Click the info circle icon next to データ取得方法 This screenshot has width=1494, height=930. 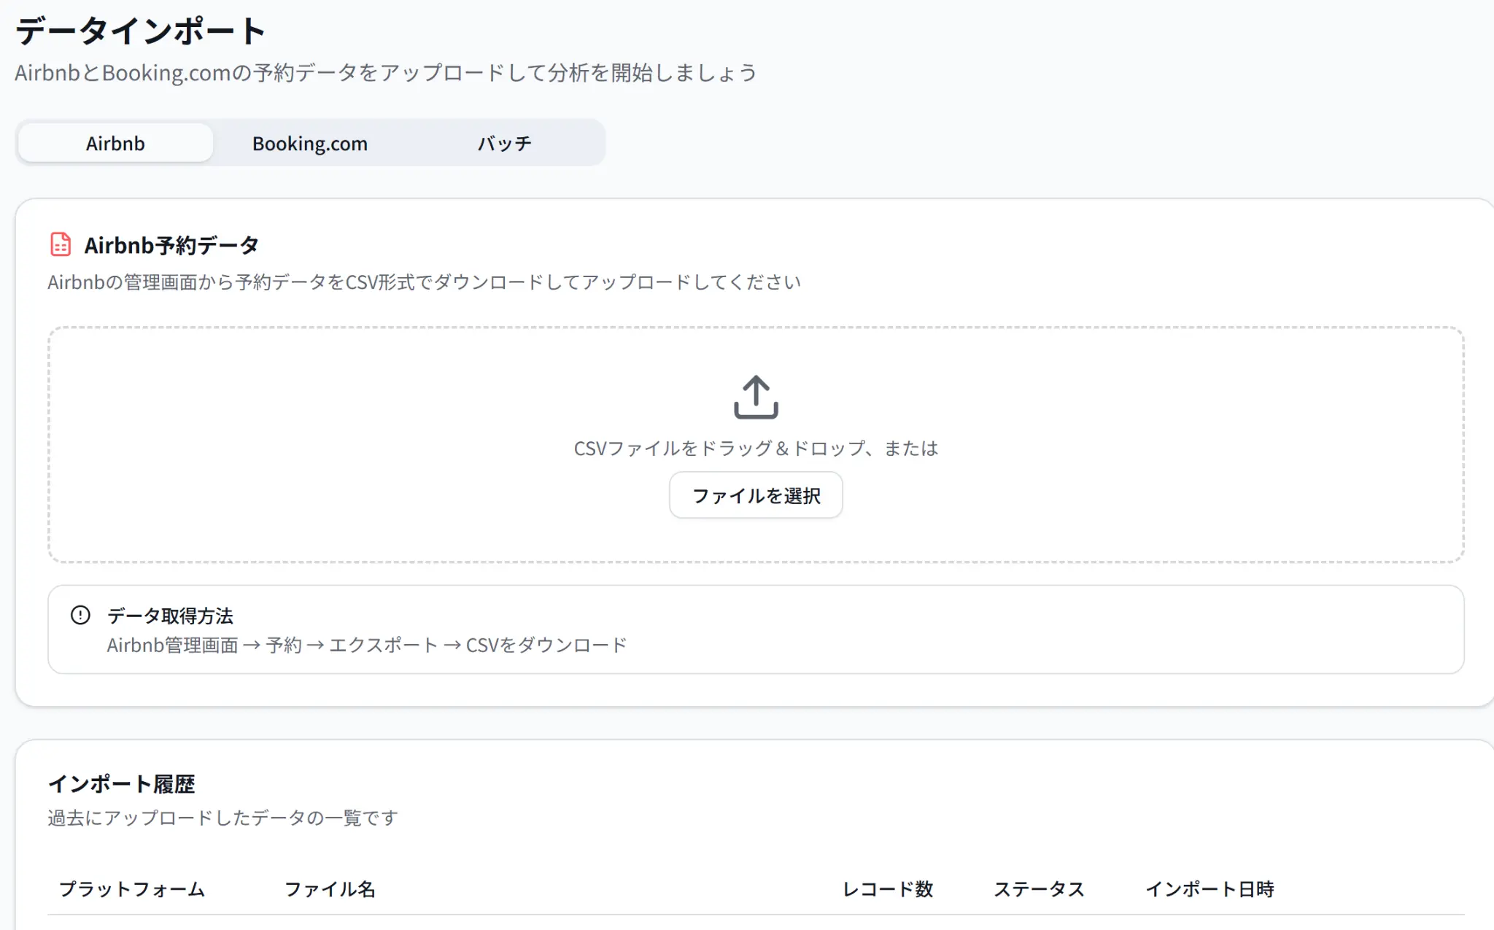[x=80, y=615]
